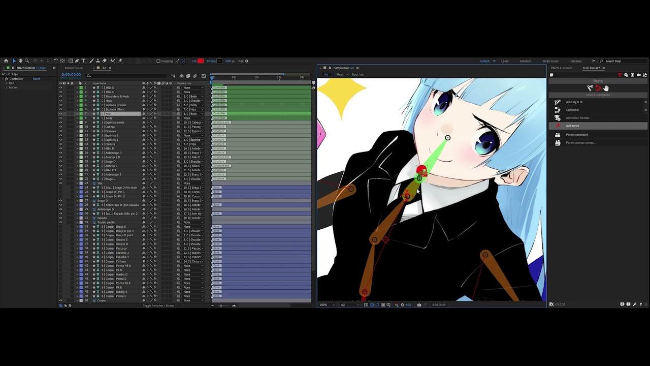This screenshot has height=366, width=650.
Task: Select the Learn workspace
Action: pyautogui.click(x=505, y=61)
